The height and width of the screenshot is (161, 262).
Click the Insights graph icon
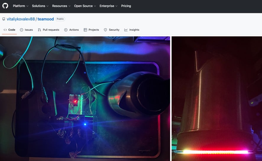coord(126,30)
